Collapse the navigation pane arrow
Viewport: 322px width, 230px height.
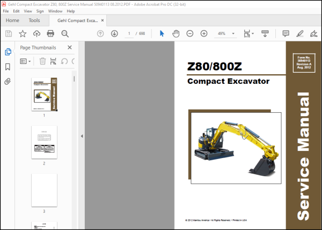(82, 136)
